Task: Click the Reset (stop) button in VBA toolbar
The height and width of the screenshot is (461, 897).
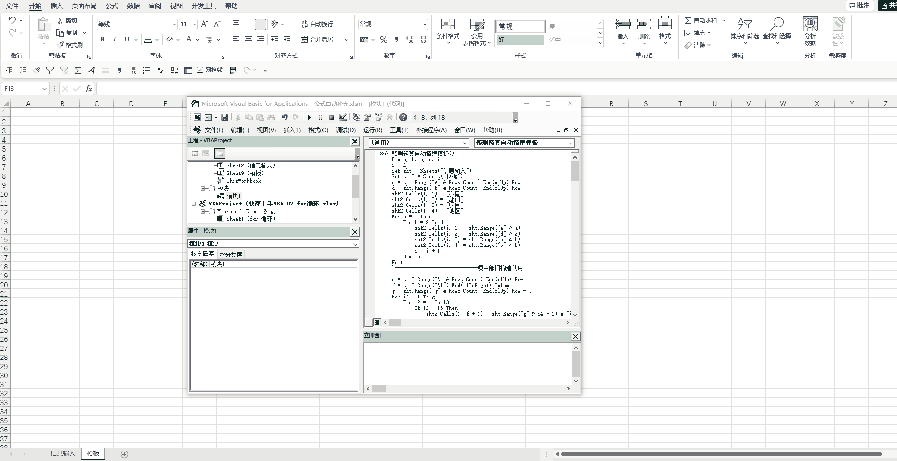Action: (x=331, y=117)
